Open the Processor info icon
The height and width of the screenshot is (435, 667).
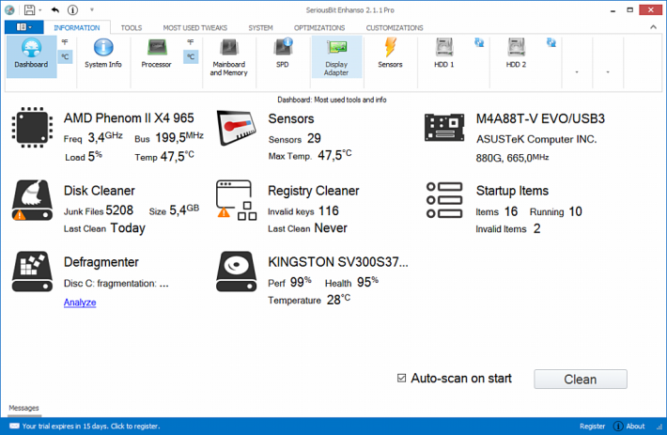click(156, 54)
